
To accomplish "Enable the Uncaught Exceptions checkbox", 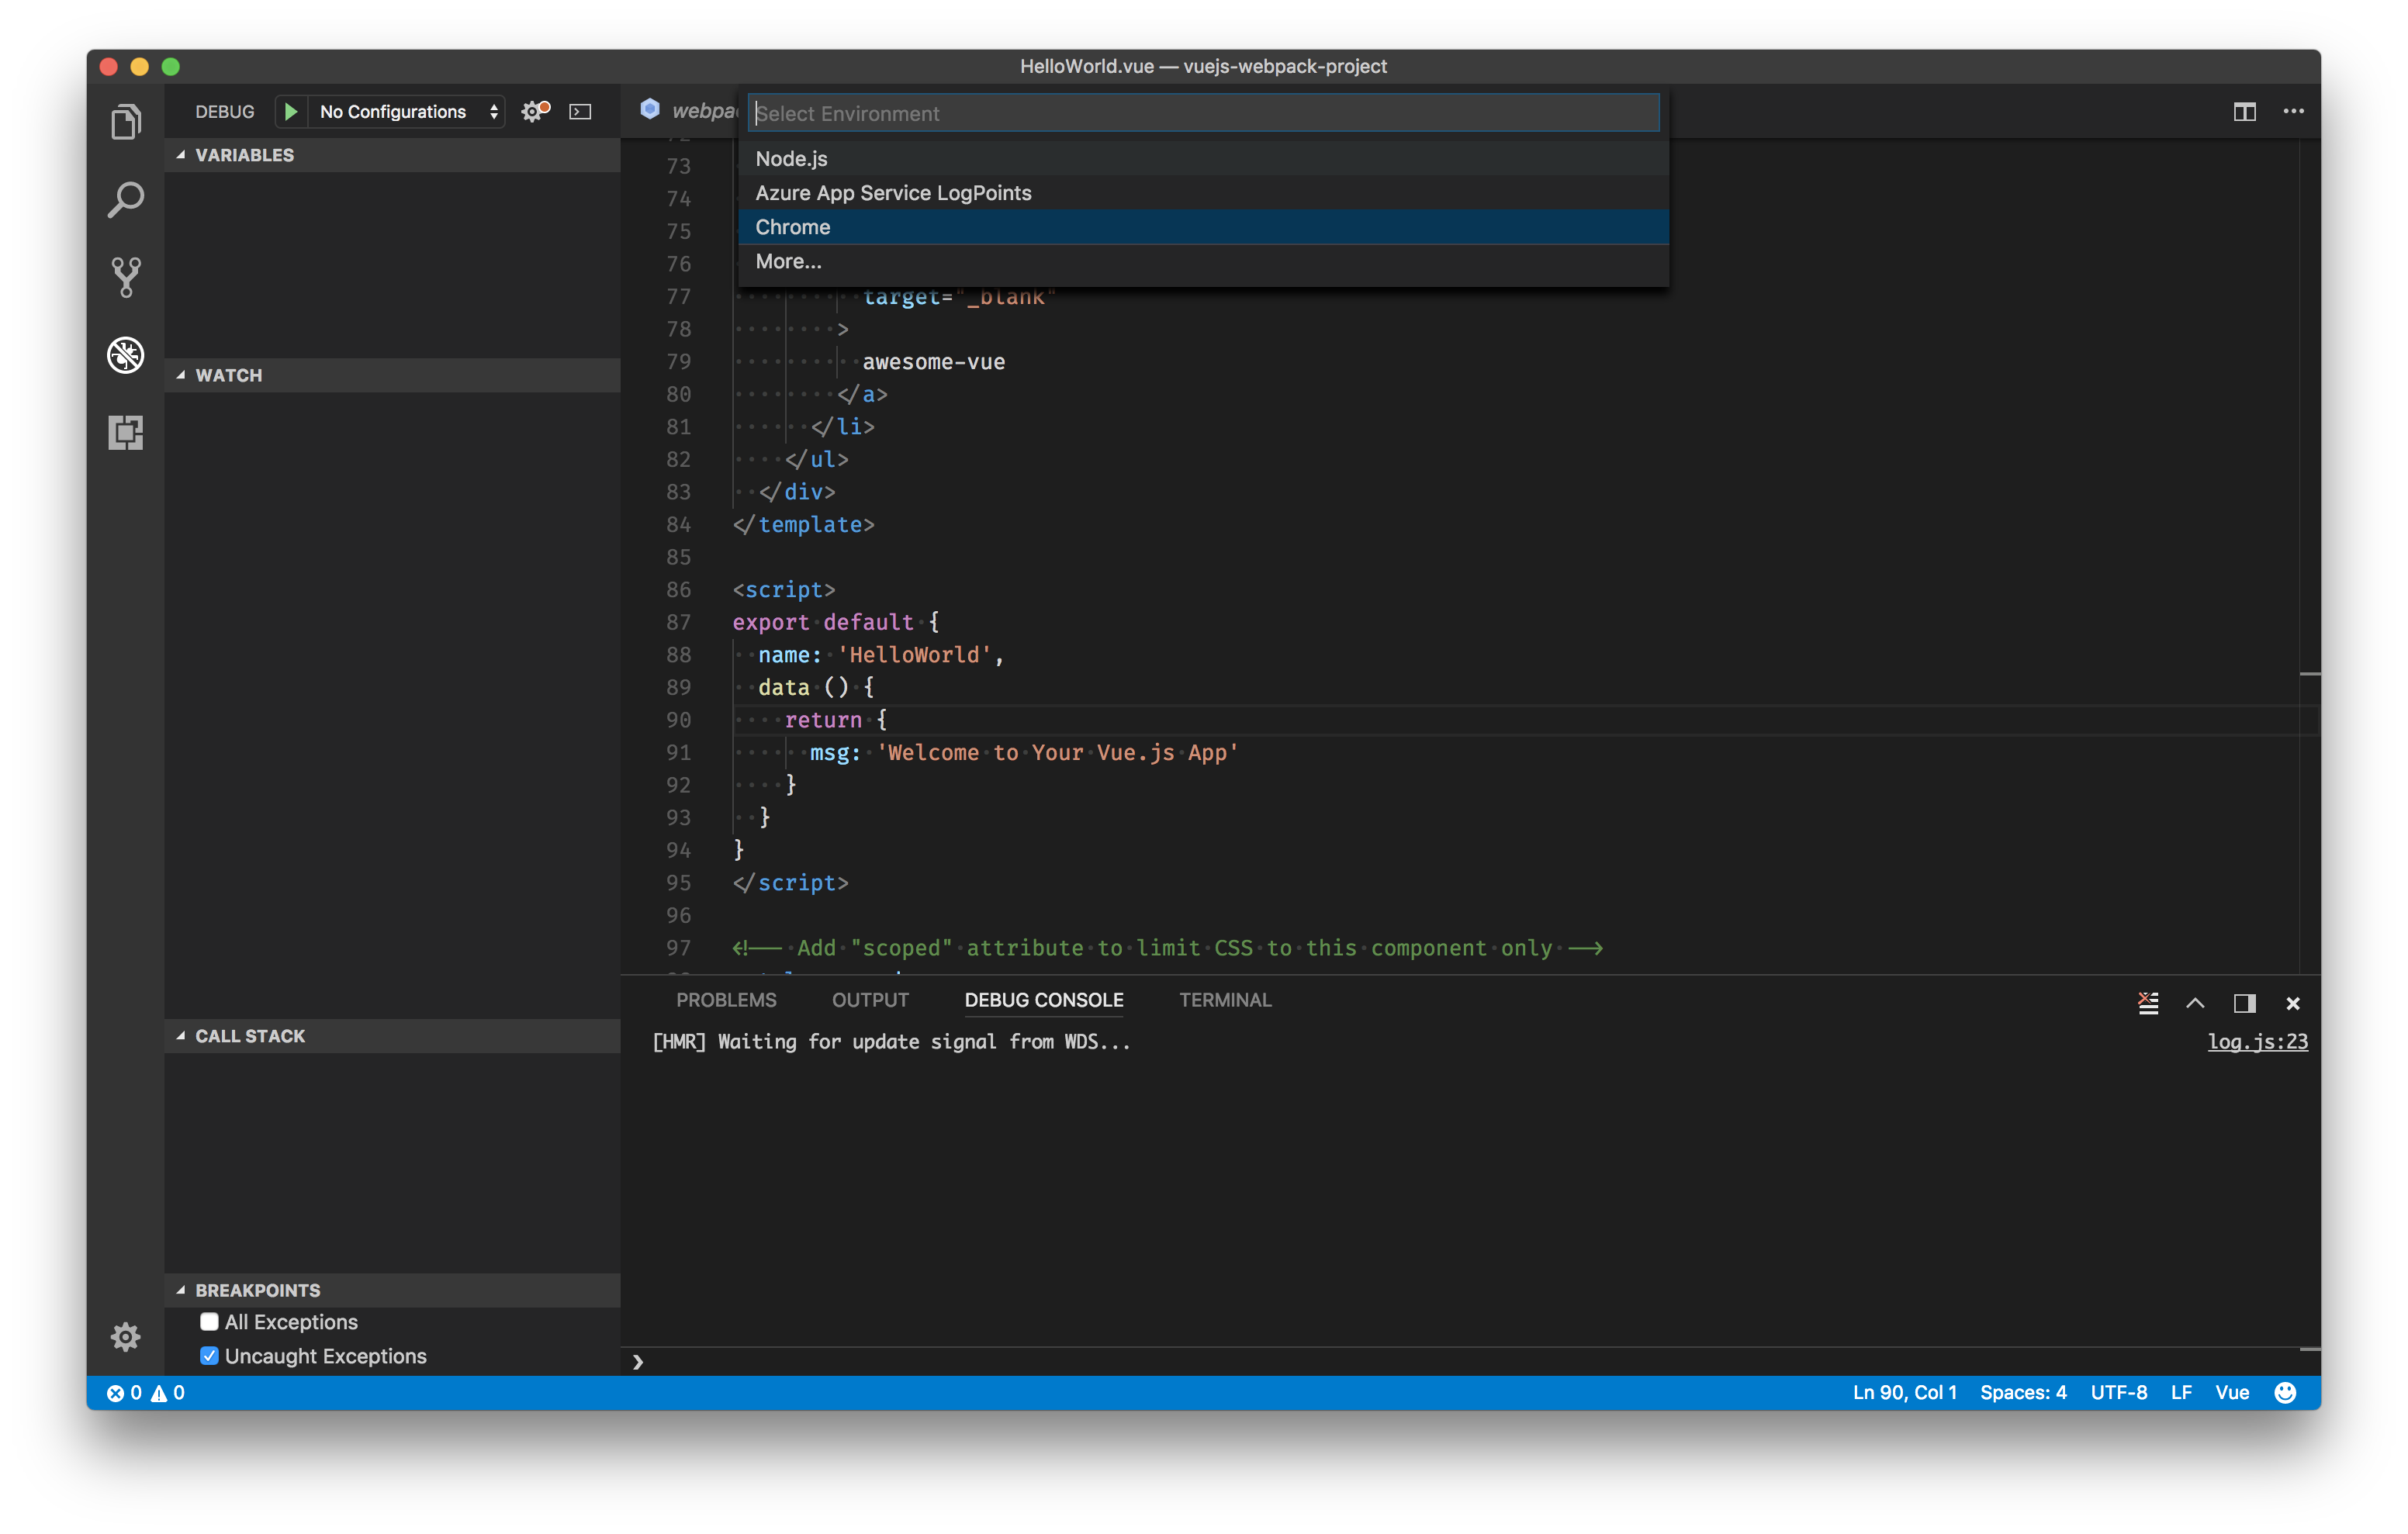I will click(207, 1355).
